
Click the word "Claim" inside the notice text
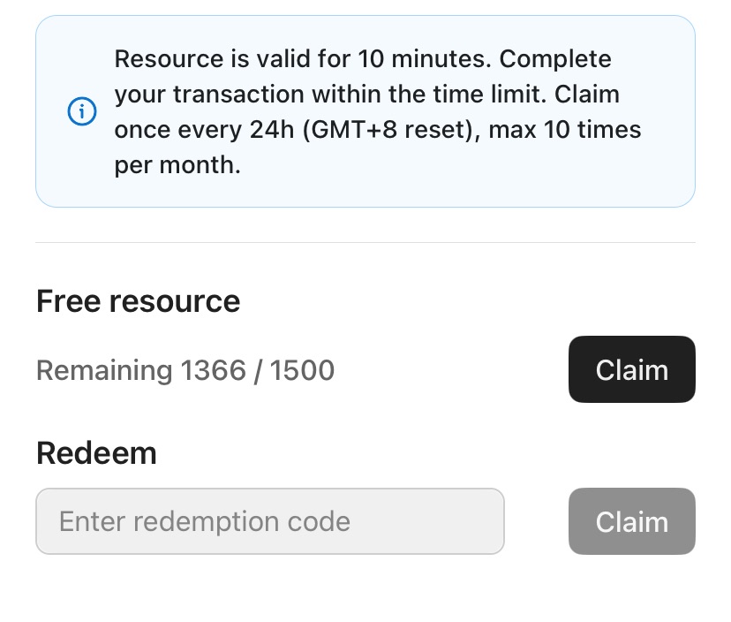[587, 95]
